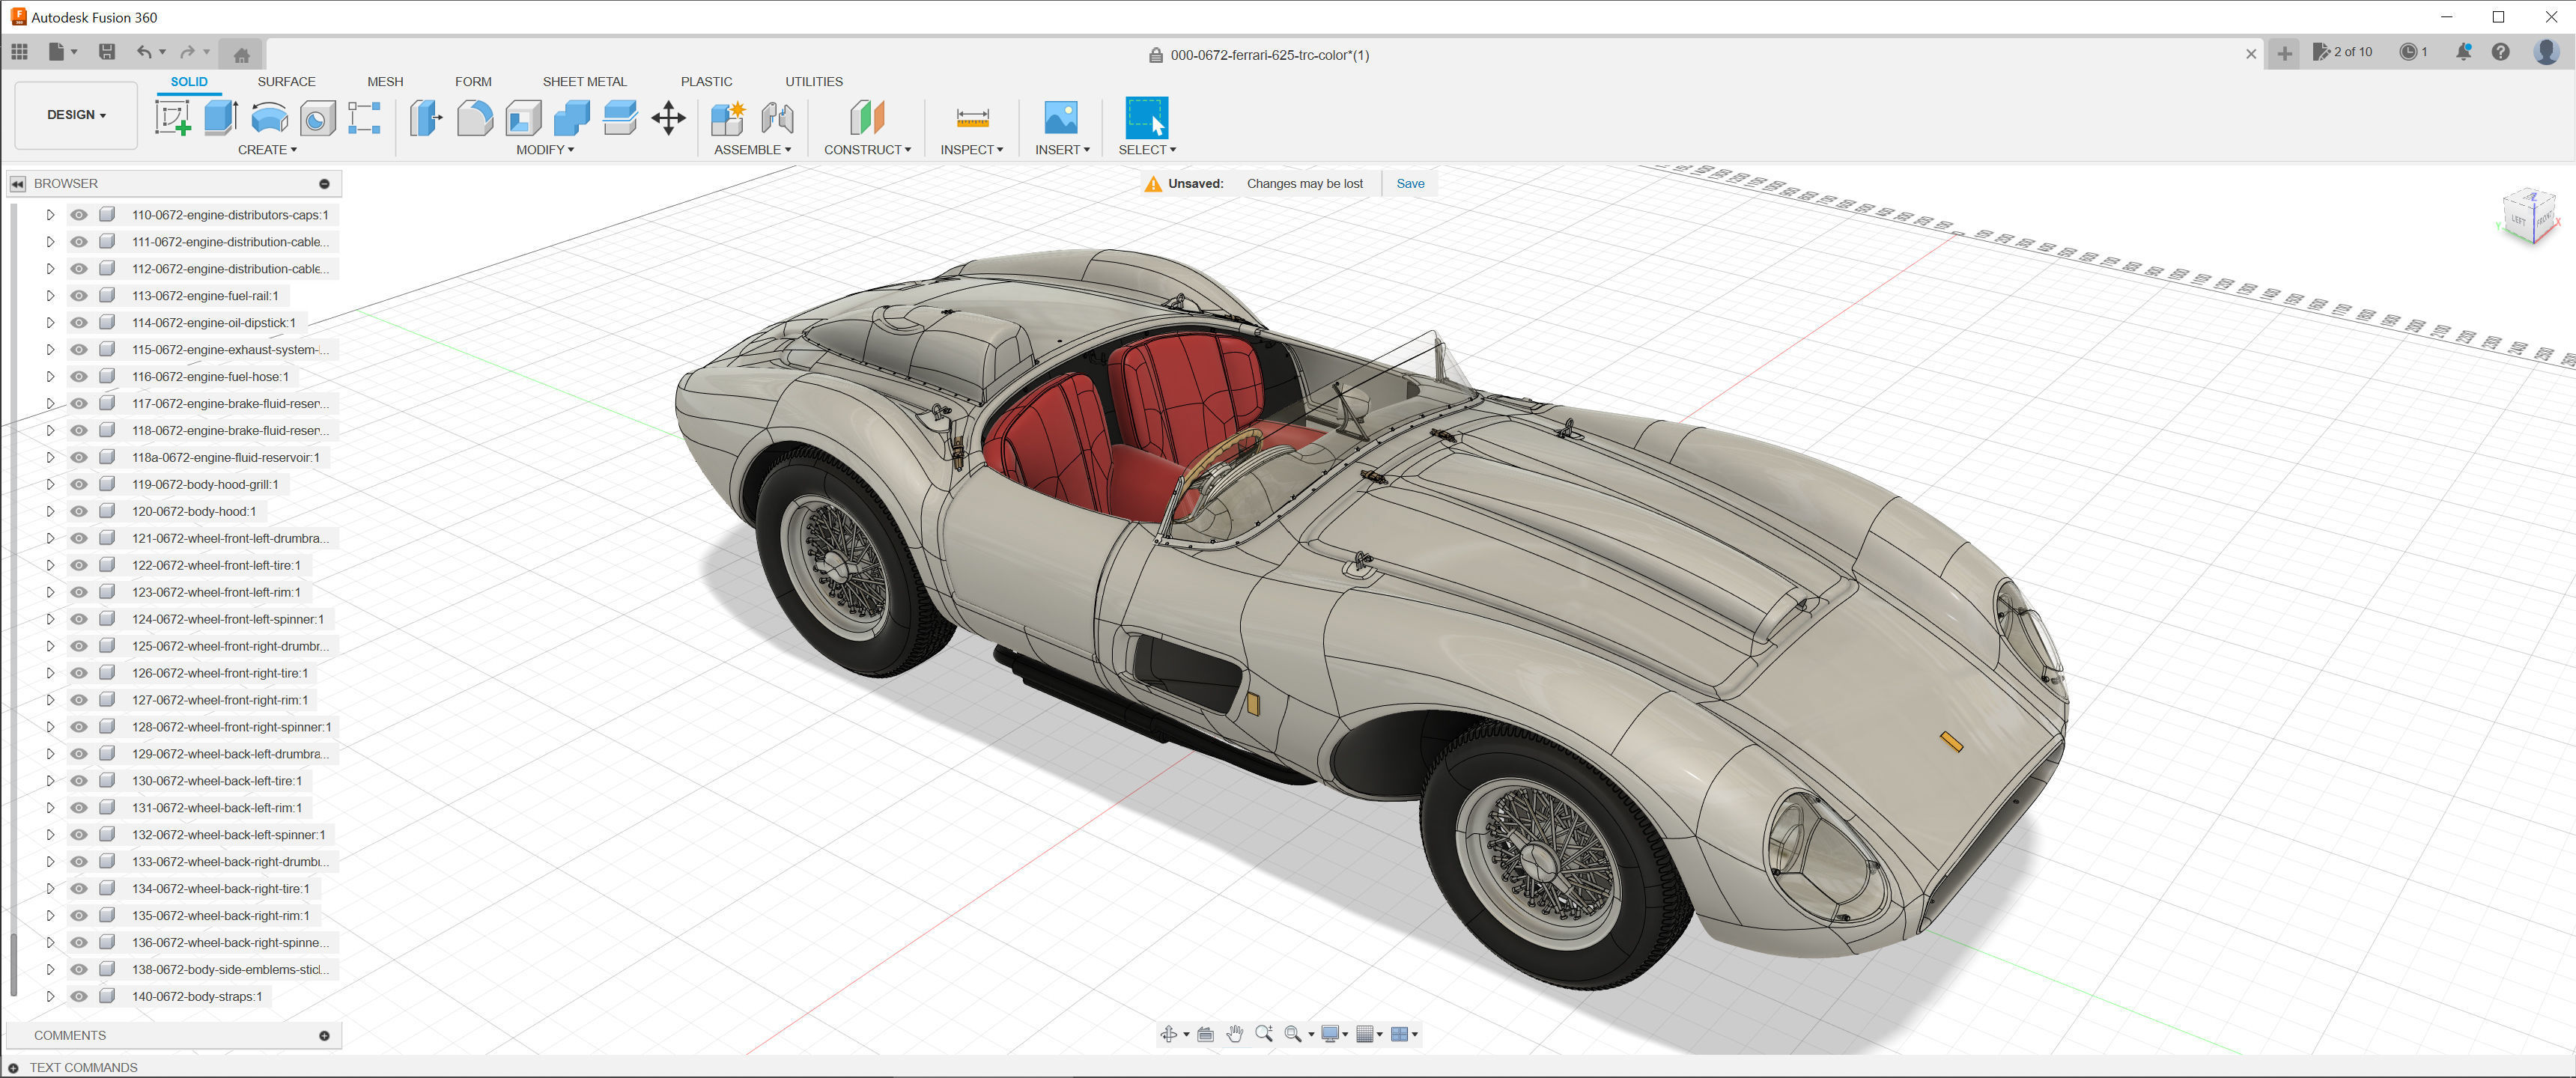Click the ViewCube orientation control
Image resolution: width=2576 pixels, height=1078 pixels.
pyautogui.click(x=2529, y=216)
